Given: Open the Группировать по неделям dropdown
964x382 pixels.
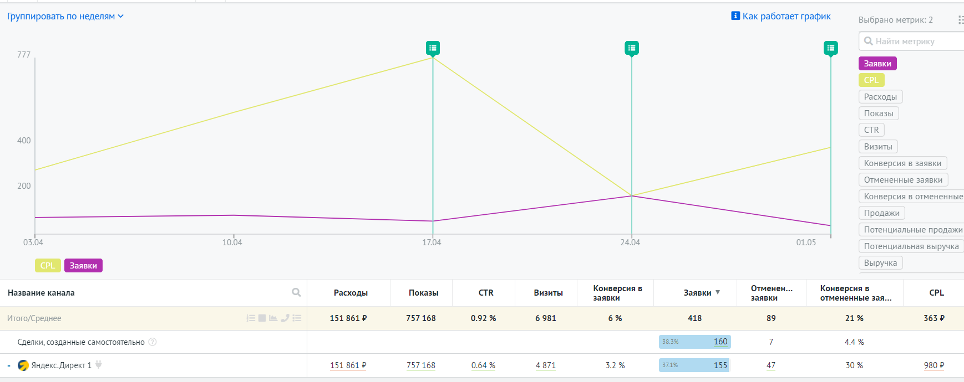Looking at the screenshot, I should click(x=65, y=17).
